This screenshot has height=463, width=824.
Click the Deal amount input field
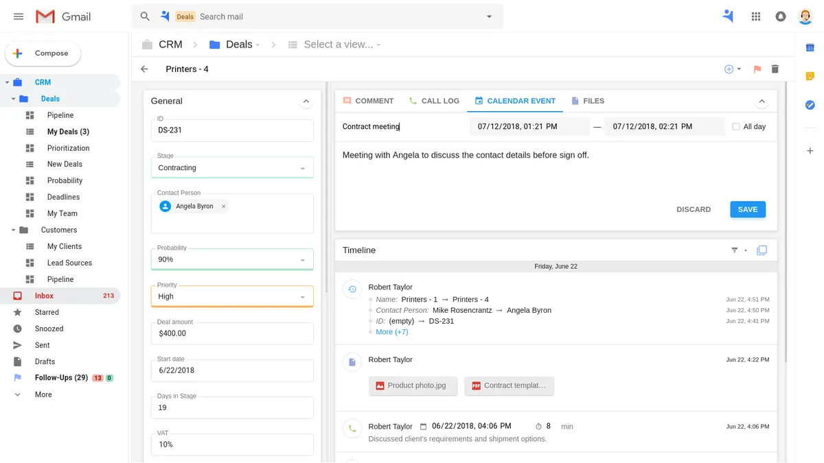(231, 333)
